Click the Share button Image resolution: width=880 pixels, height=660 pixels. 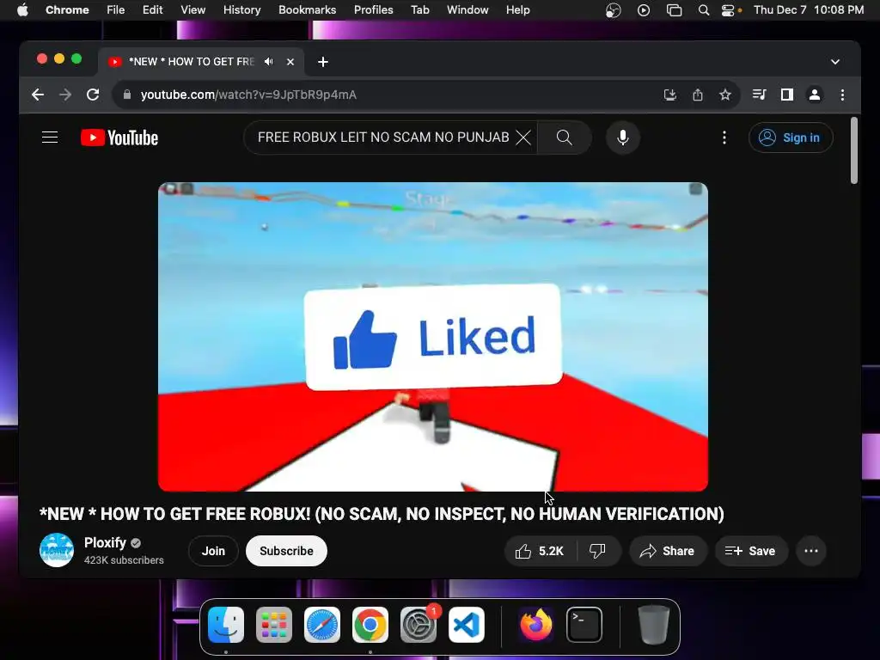[x=668, y=551]
